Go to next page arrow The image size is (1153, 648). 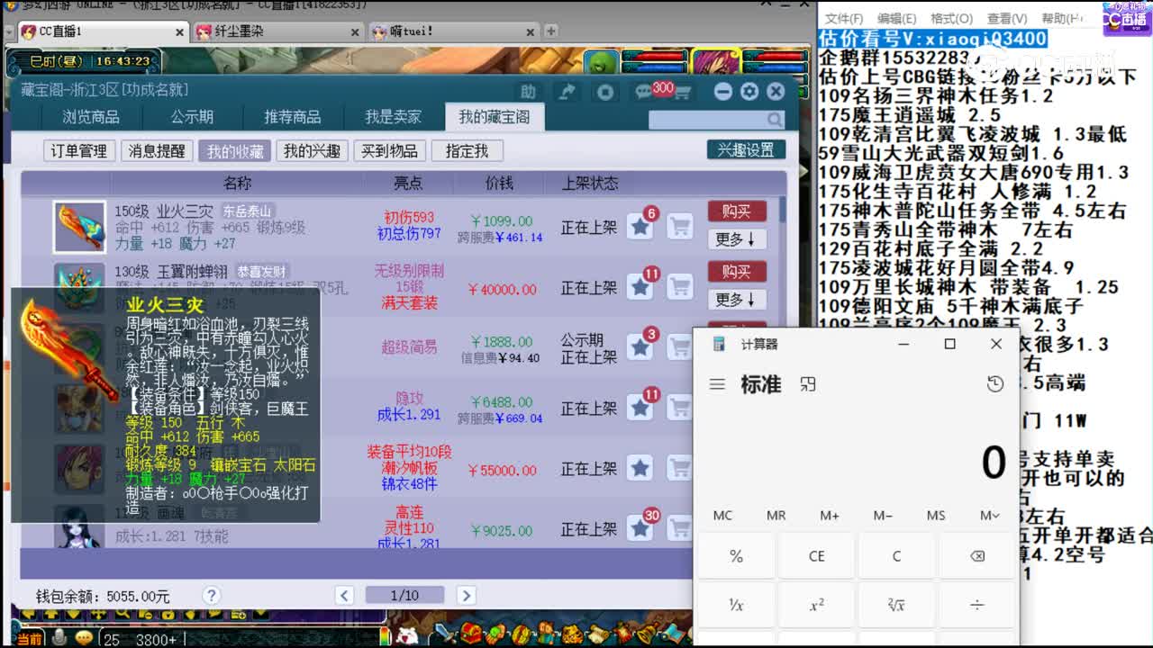coord(466,595)
